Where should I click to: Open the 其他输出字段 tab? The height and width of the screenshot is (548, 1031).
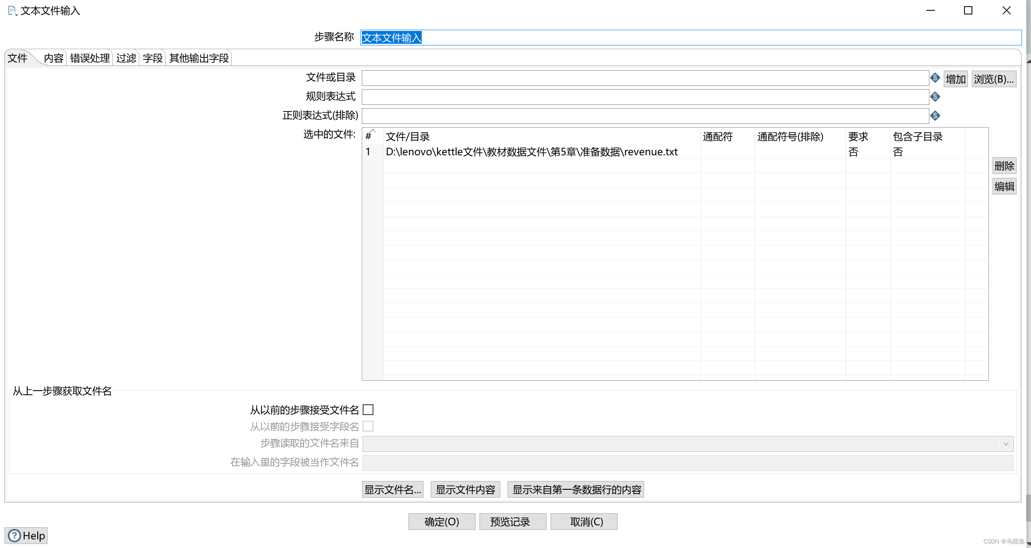pos(199,58)
